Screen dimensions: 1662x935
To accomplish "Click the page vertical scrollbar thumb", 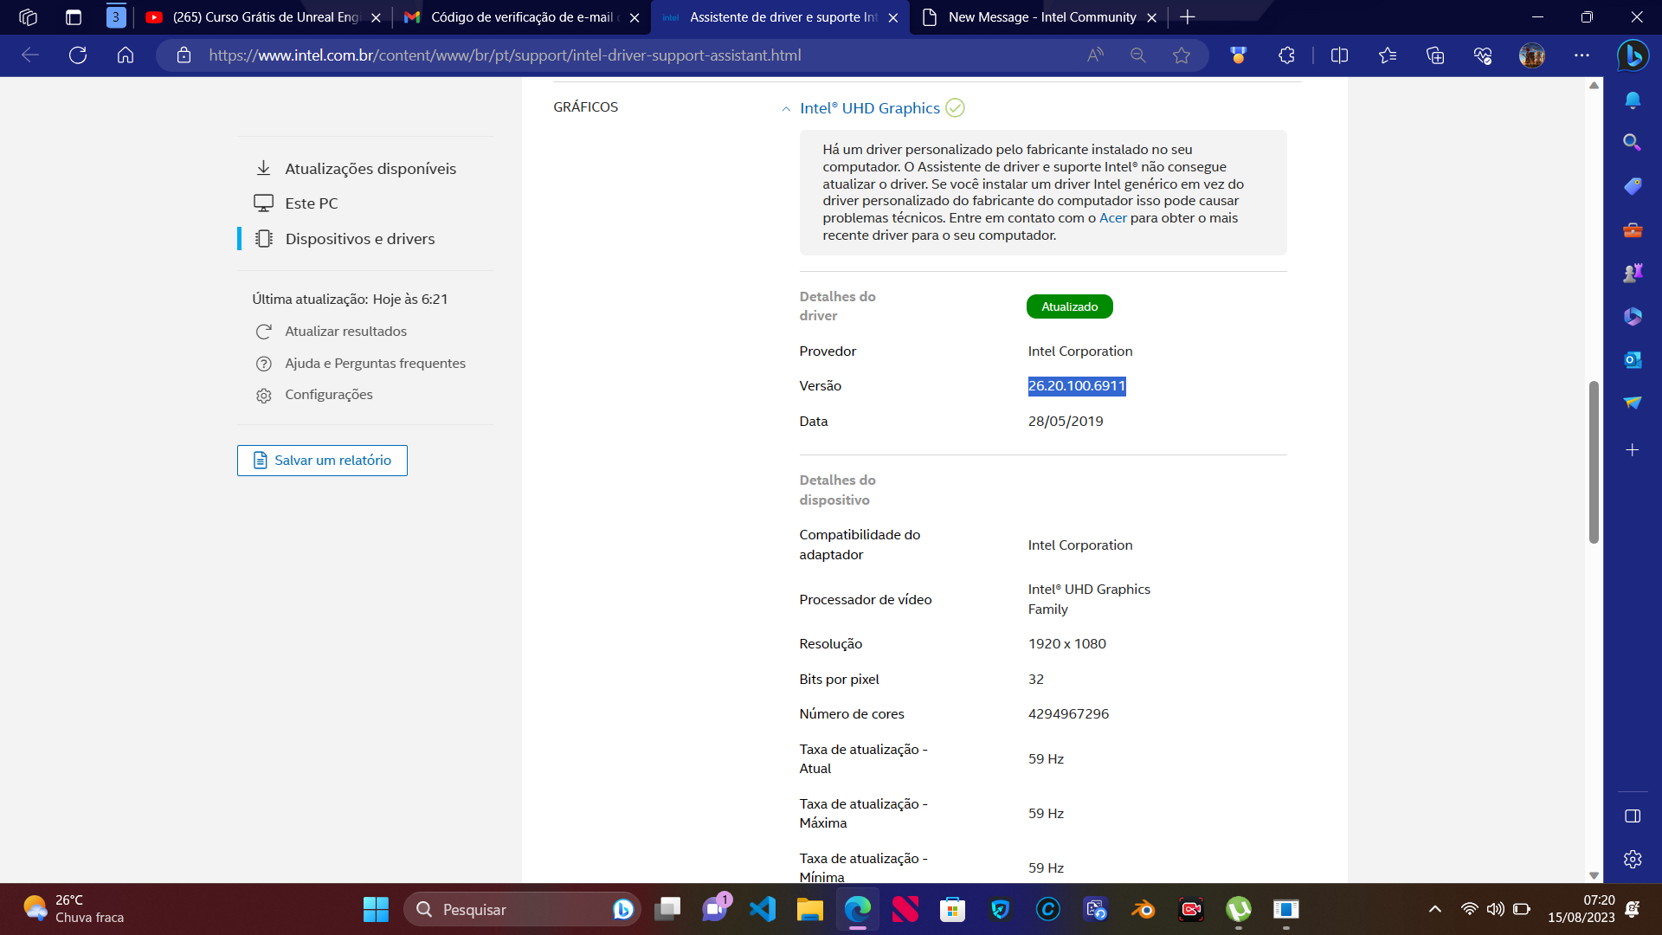I will tap(1594, 462).
